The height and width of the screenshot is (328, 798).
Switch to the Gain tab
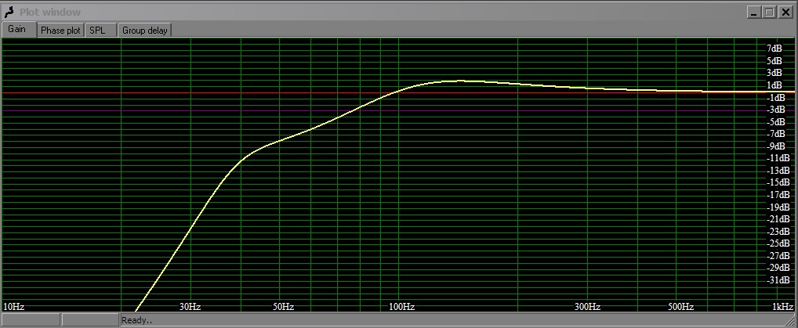19,30
